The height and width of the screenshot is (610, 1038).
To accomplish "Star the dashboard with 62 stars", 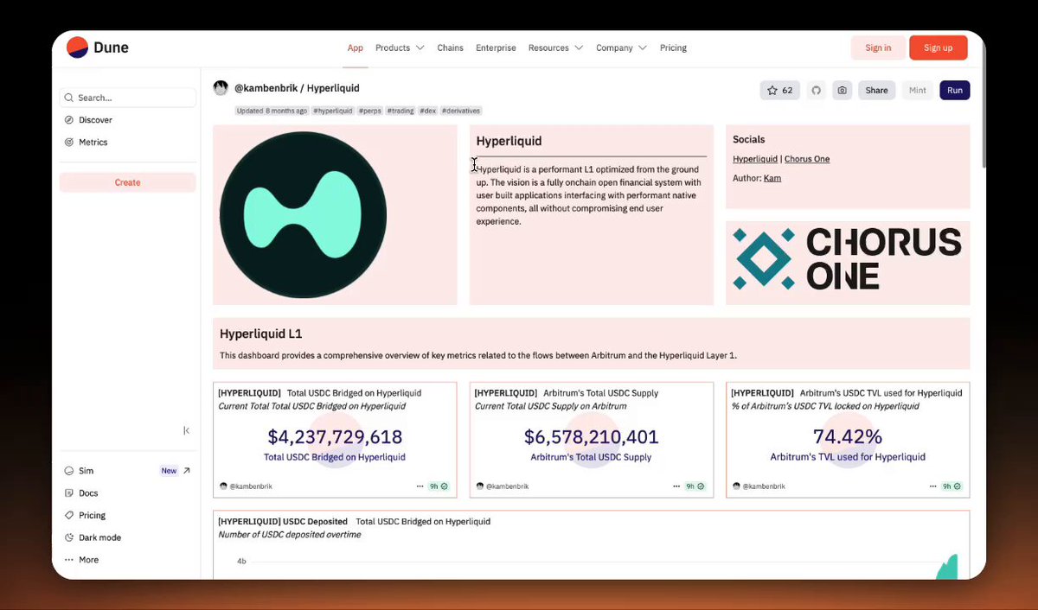I will click(780, 90).
